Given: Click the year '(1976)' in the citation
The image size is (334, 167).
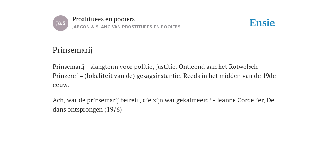Looking at the screenshot, I should [x=113, y=110].
